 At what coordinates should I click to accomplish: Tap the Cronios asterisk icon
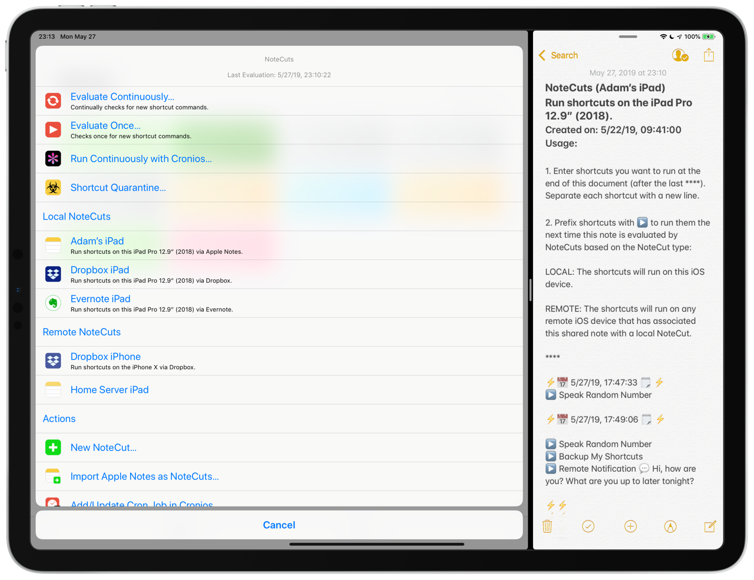tap(53, 158)
